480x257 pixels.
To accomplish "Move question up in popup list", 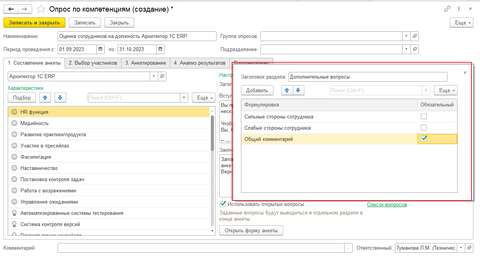I will coord(287,90).
